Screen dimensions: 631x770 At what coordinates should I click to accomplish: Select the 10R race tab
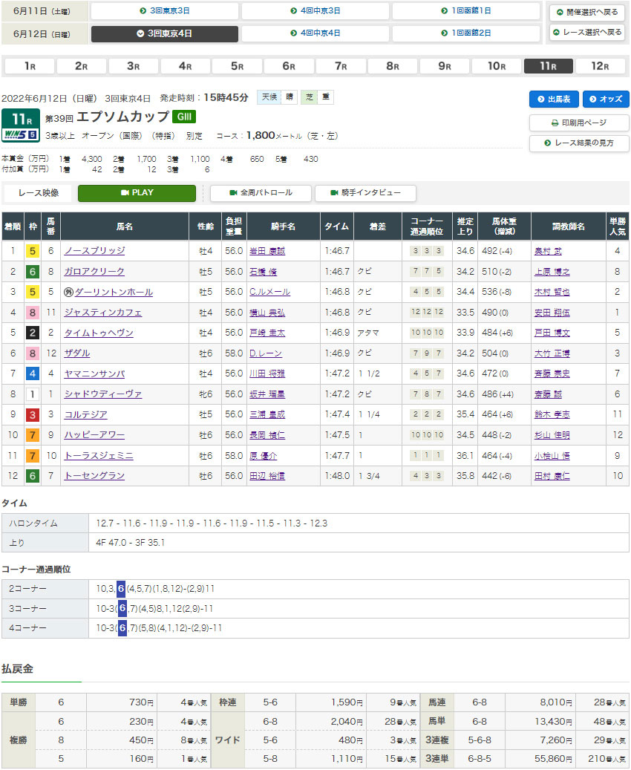496,66
